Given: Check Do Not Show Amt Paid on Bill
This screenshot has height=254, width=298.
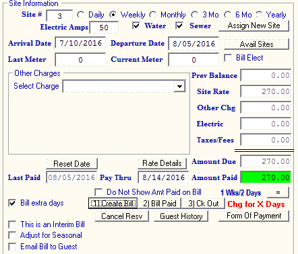Looking at the screenshot, I should pos(98,192).
